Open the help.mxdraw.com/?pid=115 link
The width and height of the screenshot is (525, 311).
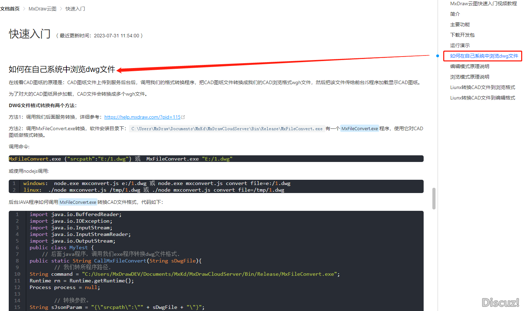point(142,117)
